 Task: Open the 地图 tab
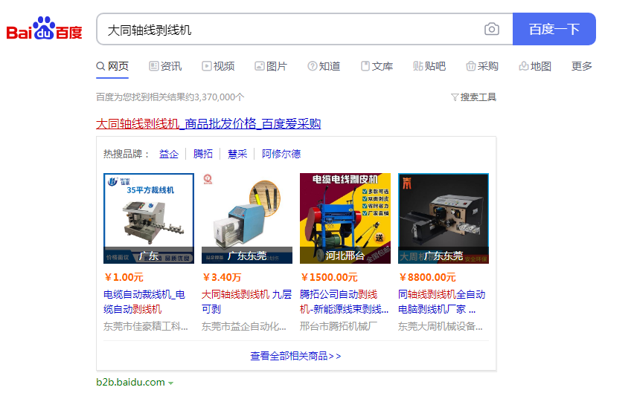coord(535,66)
